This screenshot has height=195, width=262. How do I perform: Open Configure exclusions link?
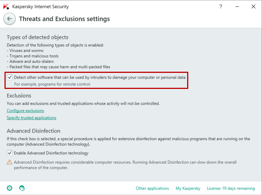[25, 111]
